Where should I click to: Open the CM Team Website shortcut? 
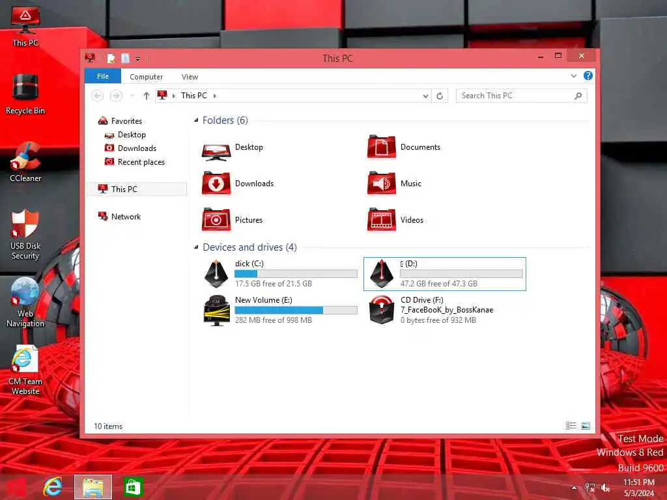pyautogui.click(x=25, y=370)
